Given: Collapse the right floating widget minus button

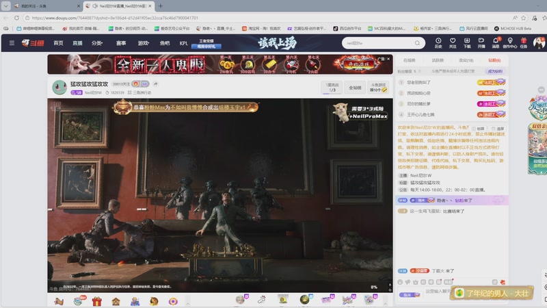Looking at the screenshot, I should tap(541, 90).
